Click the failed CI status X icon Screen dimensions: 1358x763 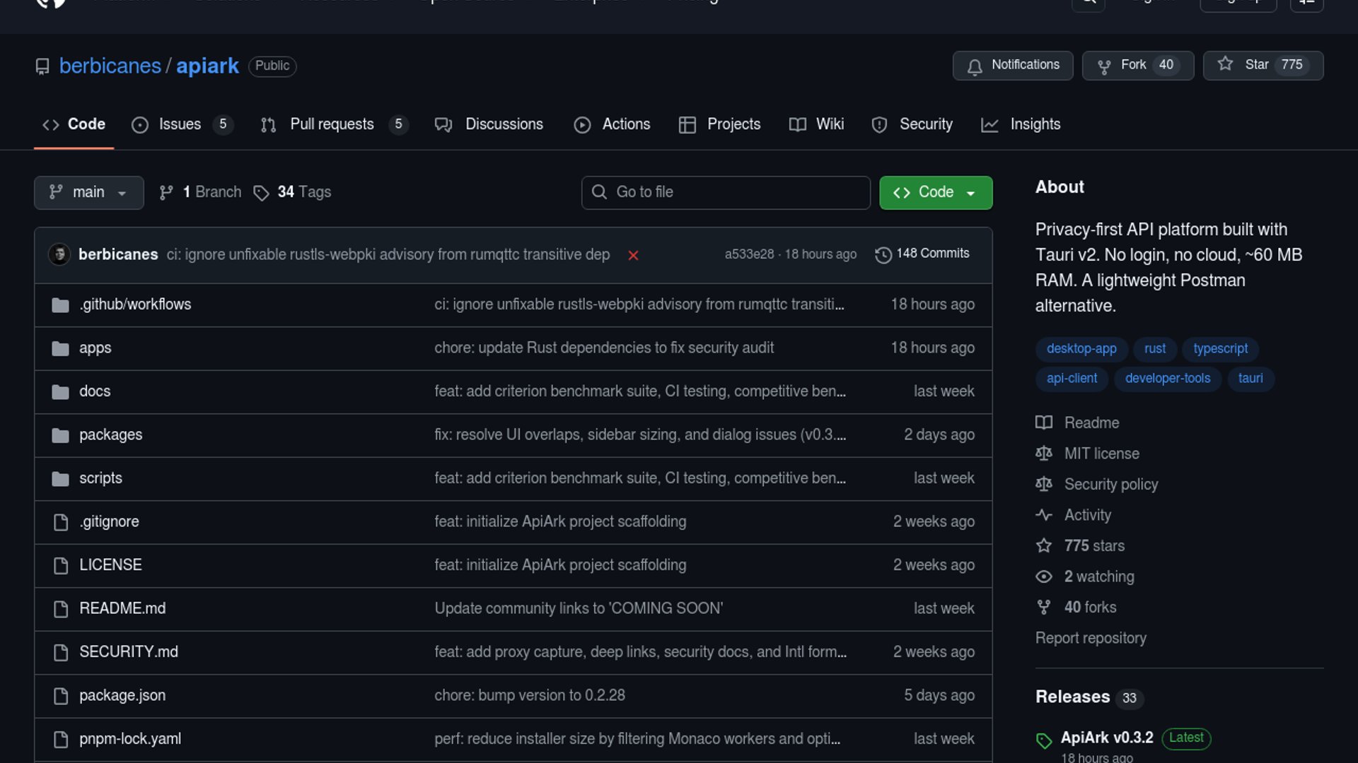[x=633, y=255]
